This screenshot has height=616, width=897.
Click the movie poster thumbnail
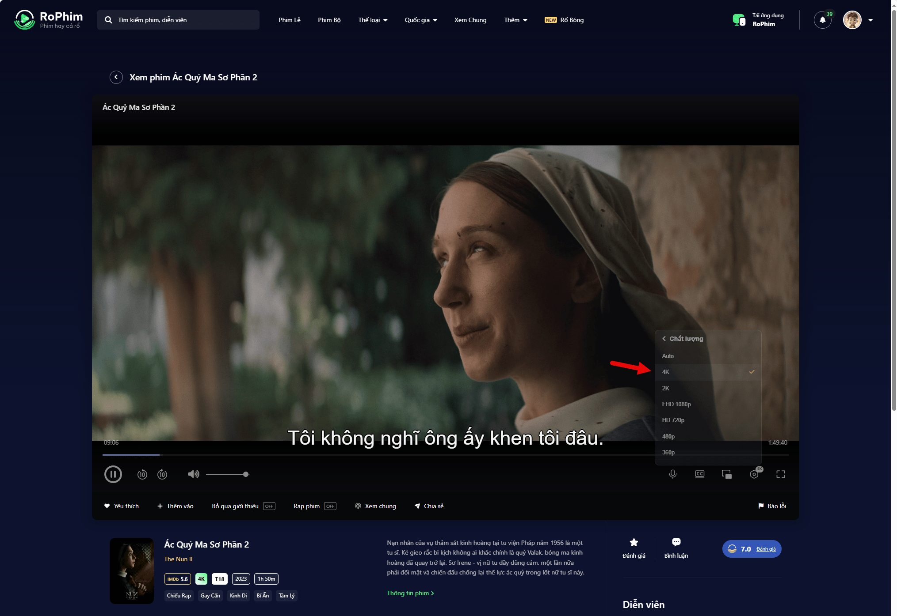coord(132,571)
